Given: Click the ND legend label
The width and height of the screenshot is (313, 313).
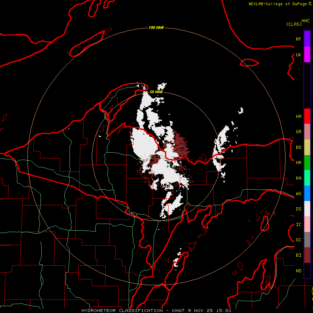Looking at the screenshot, I should (x=298, y=271).
